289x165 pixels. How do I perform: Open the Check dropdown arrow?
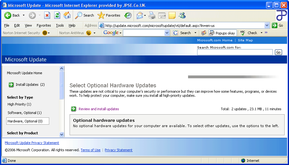click(x=261, y=33)
